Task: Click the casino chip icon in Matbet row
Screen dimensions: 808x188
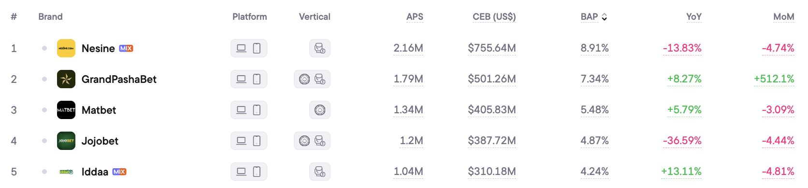Action: [320, 110]
